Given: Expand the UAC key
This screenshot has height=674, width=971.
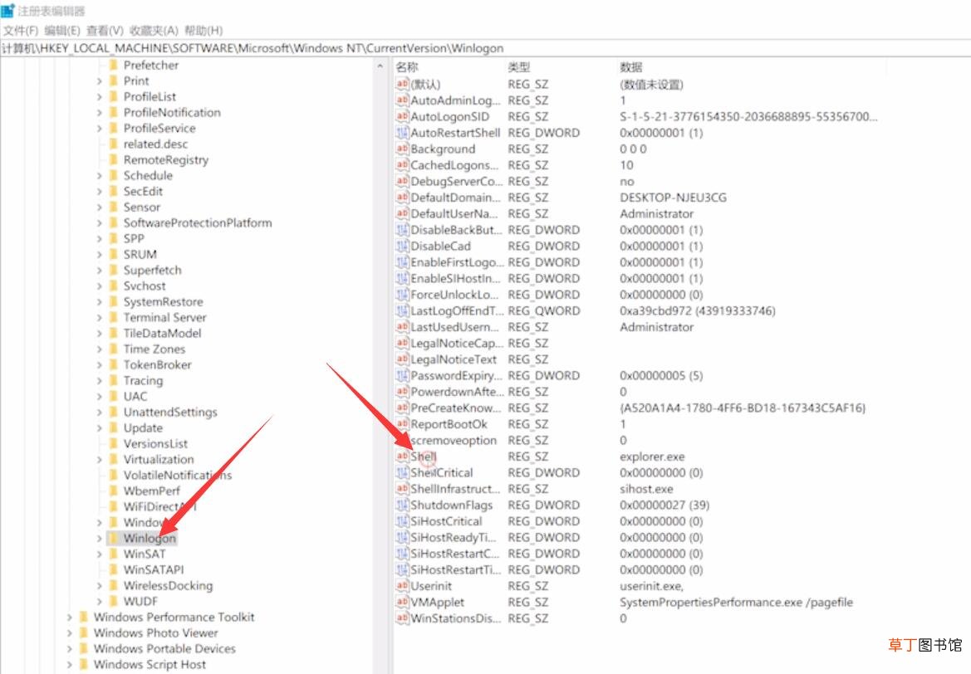Looking at the screenshot, I should point(100,396).
